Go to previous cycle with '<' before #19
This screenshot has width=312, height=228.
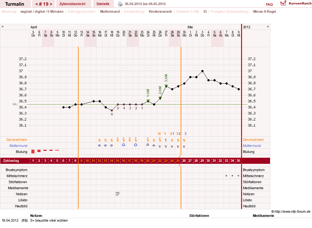click(x=37, y=4)
